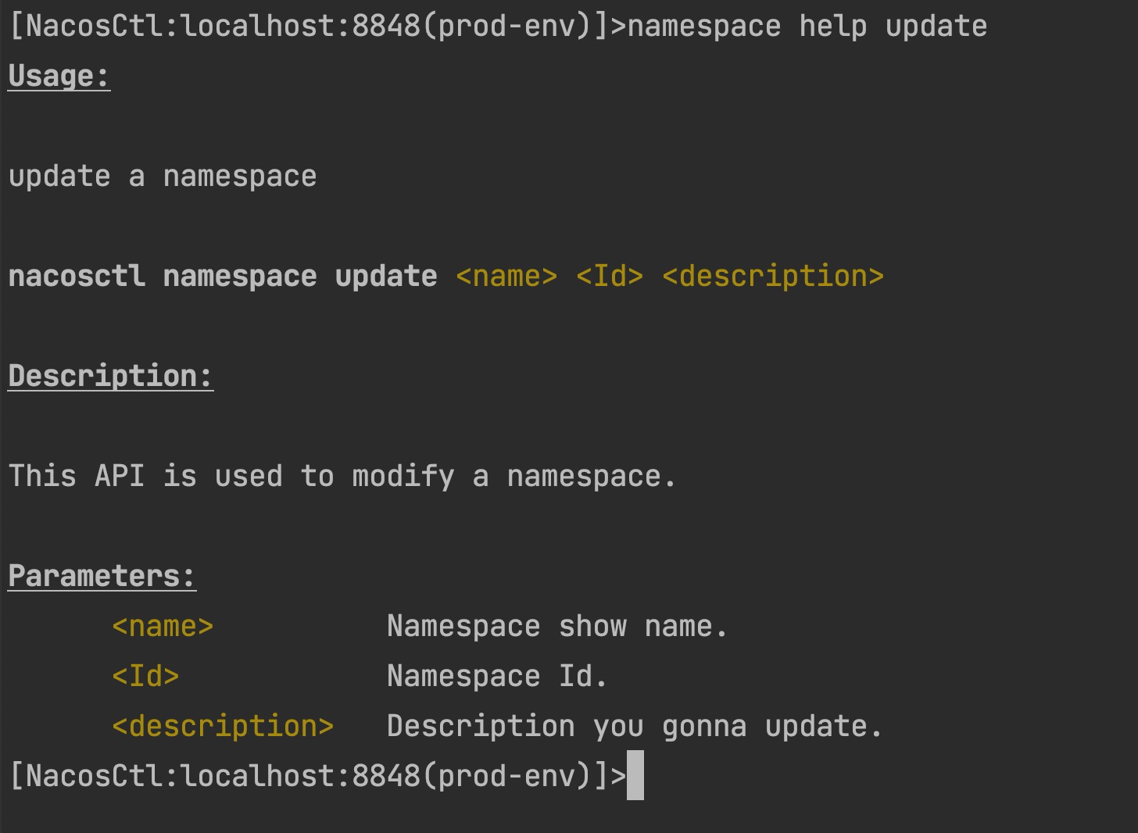Click the 'update a namespace' line
This screenshot has height=833, width=1138.
[x=163, y=177]
